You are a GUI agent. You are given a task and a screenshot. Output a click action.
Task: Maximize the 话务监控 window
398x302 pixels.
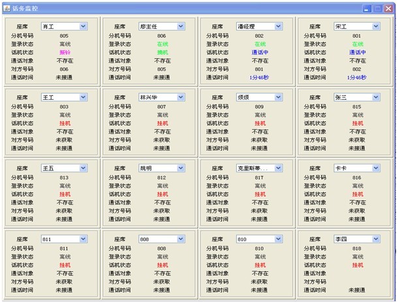point(377,8)
